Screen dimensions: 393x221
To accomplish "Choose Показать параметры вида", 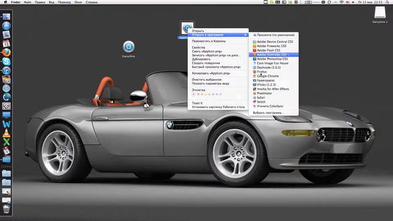I will [x=218, y=83].
